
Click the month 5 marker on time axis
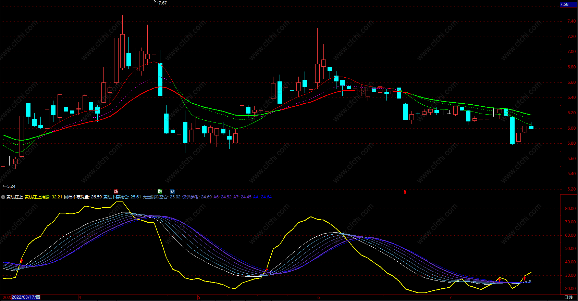point(199,298)
